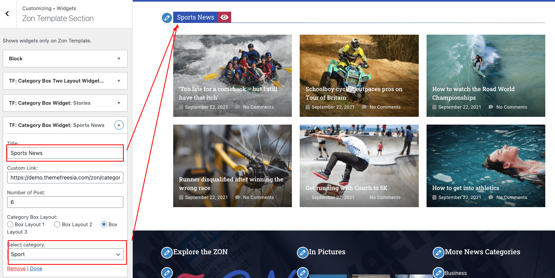This screenshot has width=555, height=278.
Task: Expand the Category Box Widget Stories panel
Action: coord(119,103)
